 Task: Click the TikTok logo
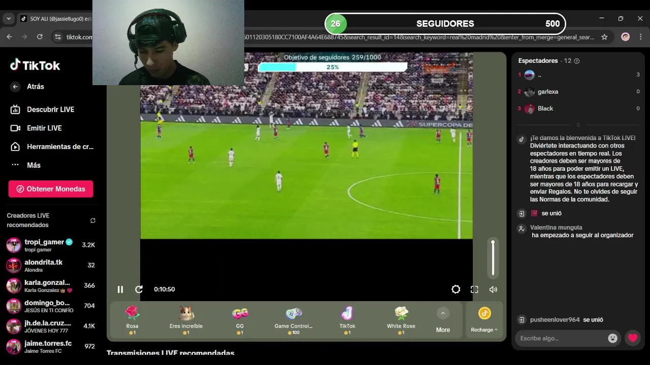point(35,65)
